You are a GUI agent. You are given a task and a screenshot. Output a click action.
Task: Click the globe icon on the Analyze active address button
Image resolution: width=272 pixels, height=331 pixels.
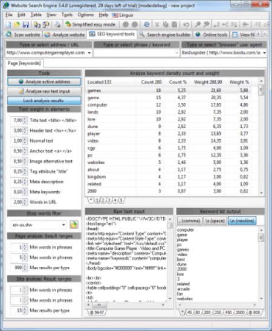[21, 82]
